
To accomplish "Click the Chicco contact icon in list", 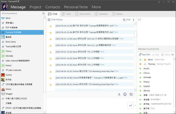I will pos(3,51).
